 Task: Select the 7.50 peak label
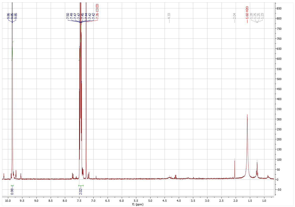(68, 16)
